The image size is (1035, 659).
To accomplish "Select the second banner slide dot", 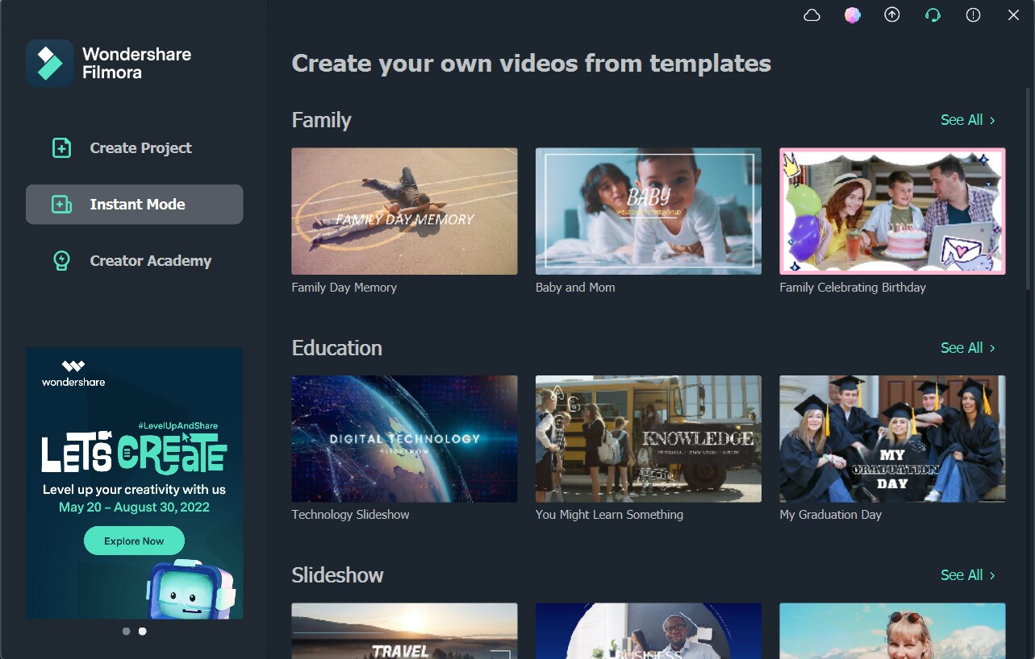I will point(143,632).
